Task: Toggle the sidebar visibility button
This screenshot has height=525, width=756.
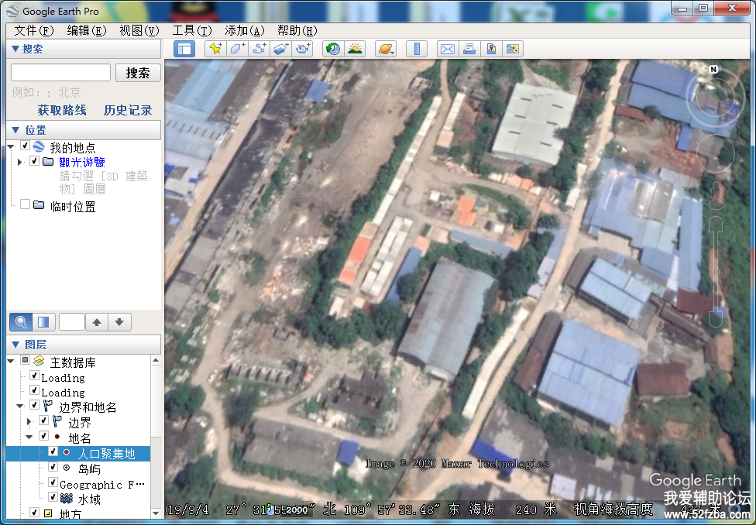Action: coord(184,49)
